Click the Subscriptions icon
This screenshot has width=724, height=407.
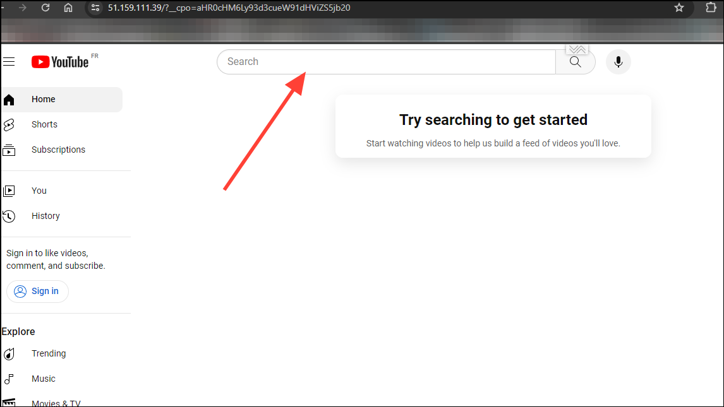pos(9,150)
